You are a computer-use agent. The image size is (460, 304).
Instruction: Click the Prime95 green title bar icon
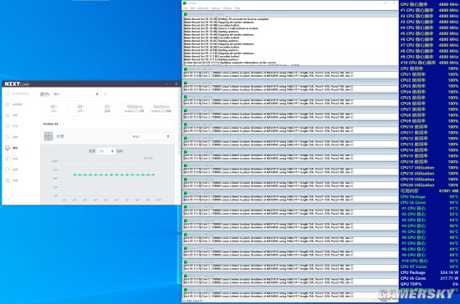click(185, 3)
